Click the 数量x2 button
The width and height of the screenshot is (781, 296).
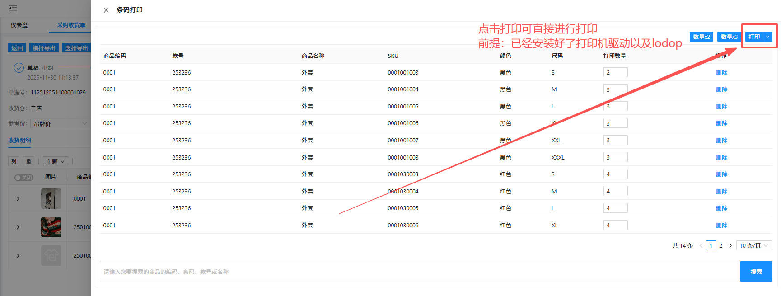[x=701, y=37]
